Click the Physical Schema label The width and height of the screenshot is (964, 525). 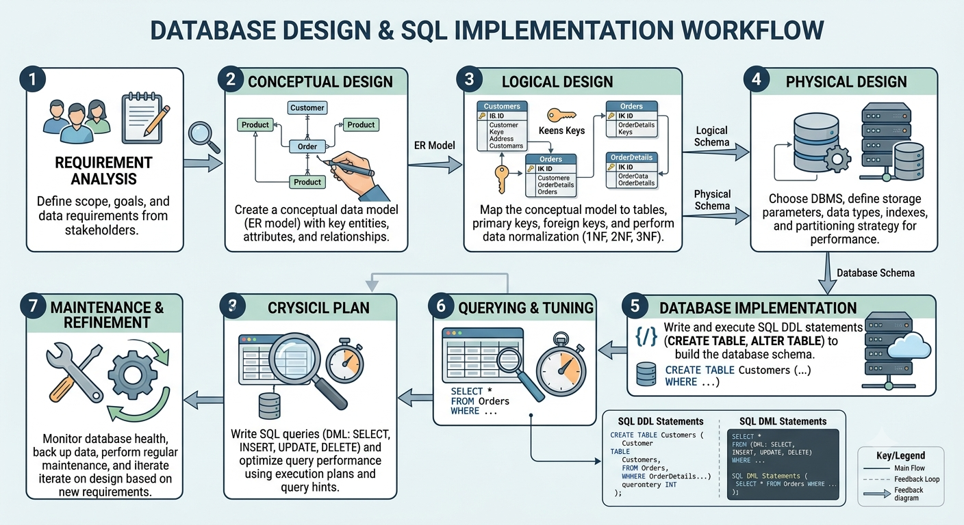[712, 200]
